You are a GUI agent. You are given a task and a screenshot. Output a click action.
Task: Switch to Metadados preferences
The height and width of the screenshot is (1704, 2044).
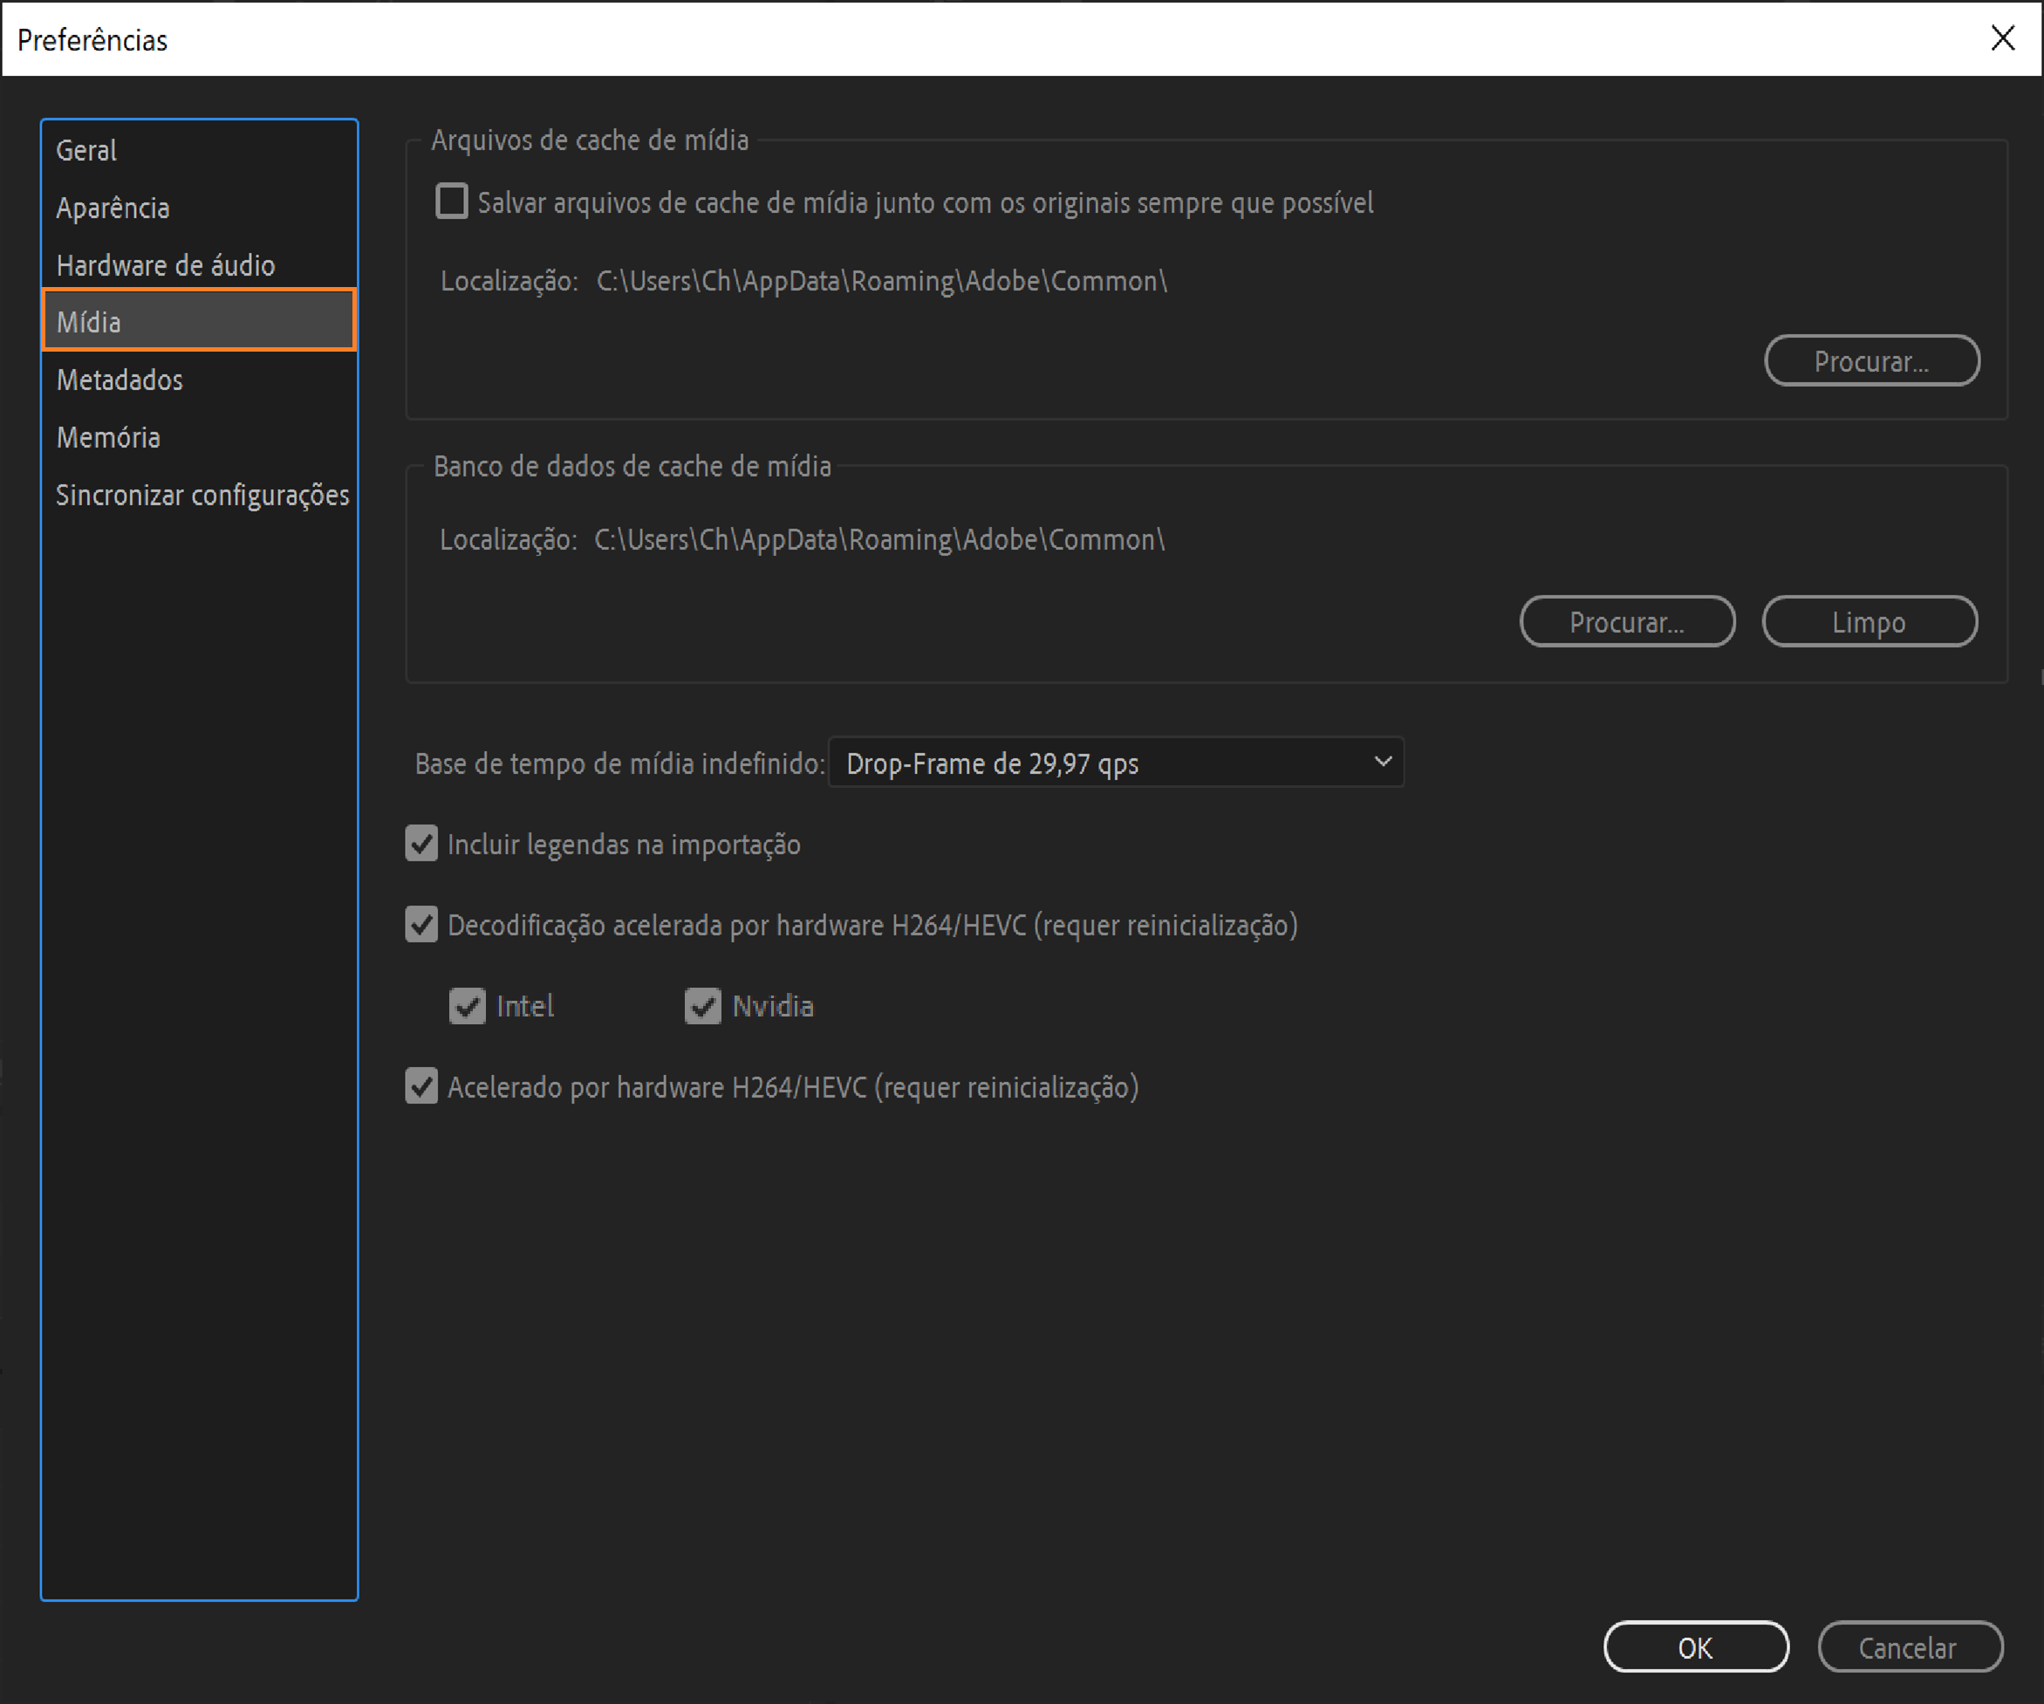pos(120,380)
